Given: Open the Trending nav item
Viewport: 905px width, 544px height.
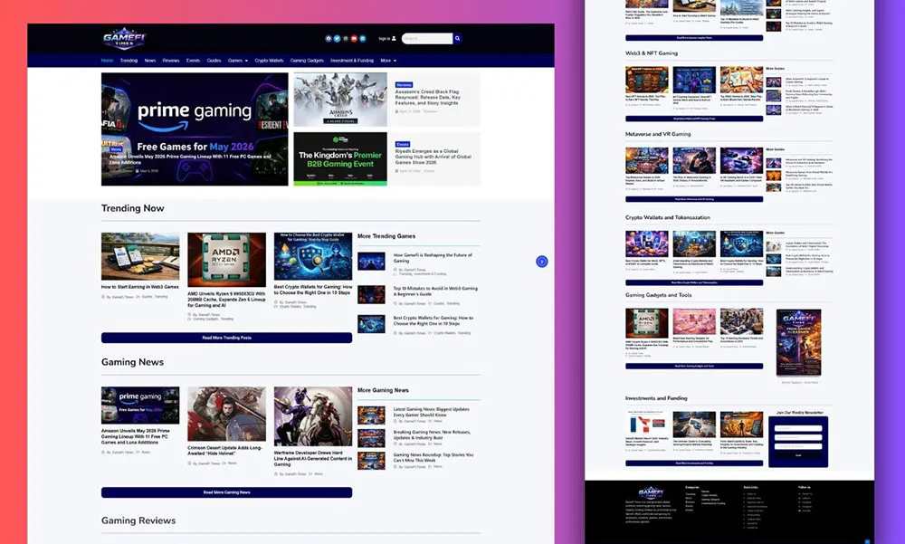Looking at the screenshot, I should pyautogui.click(x=129, y=61).
